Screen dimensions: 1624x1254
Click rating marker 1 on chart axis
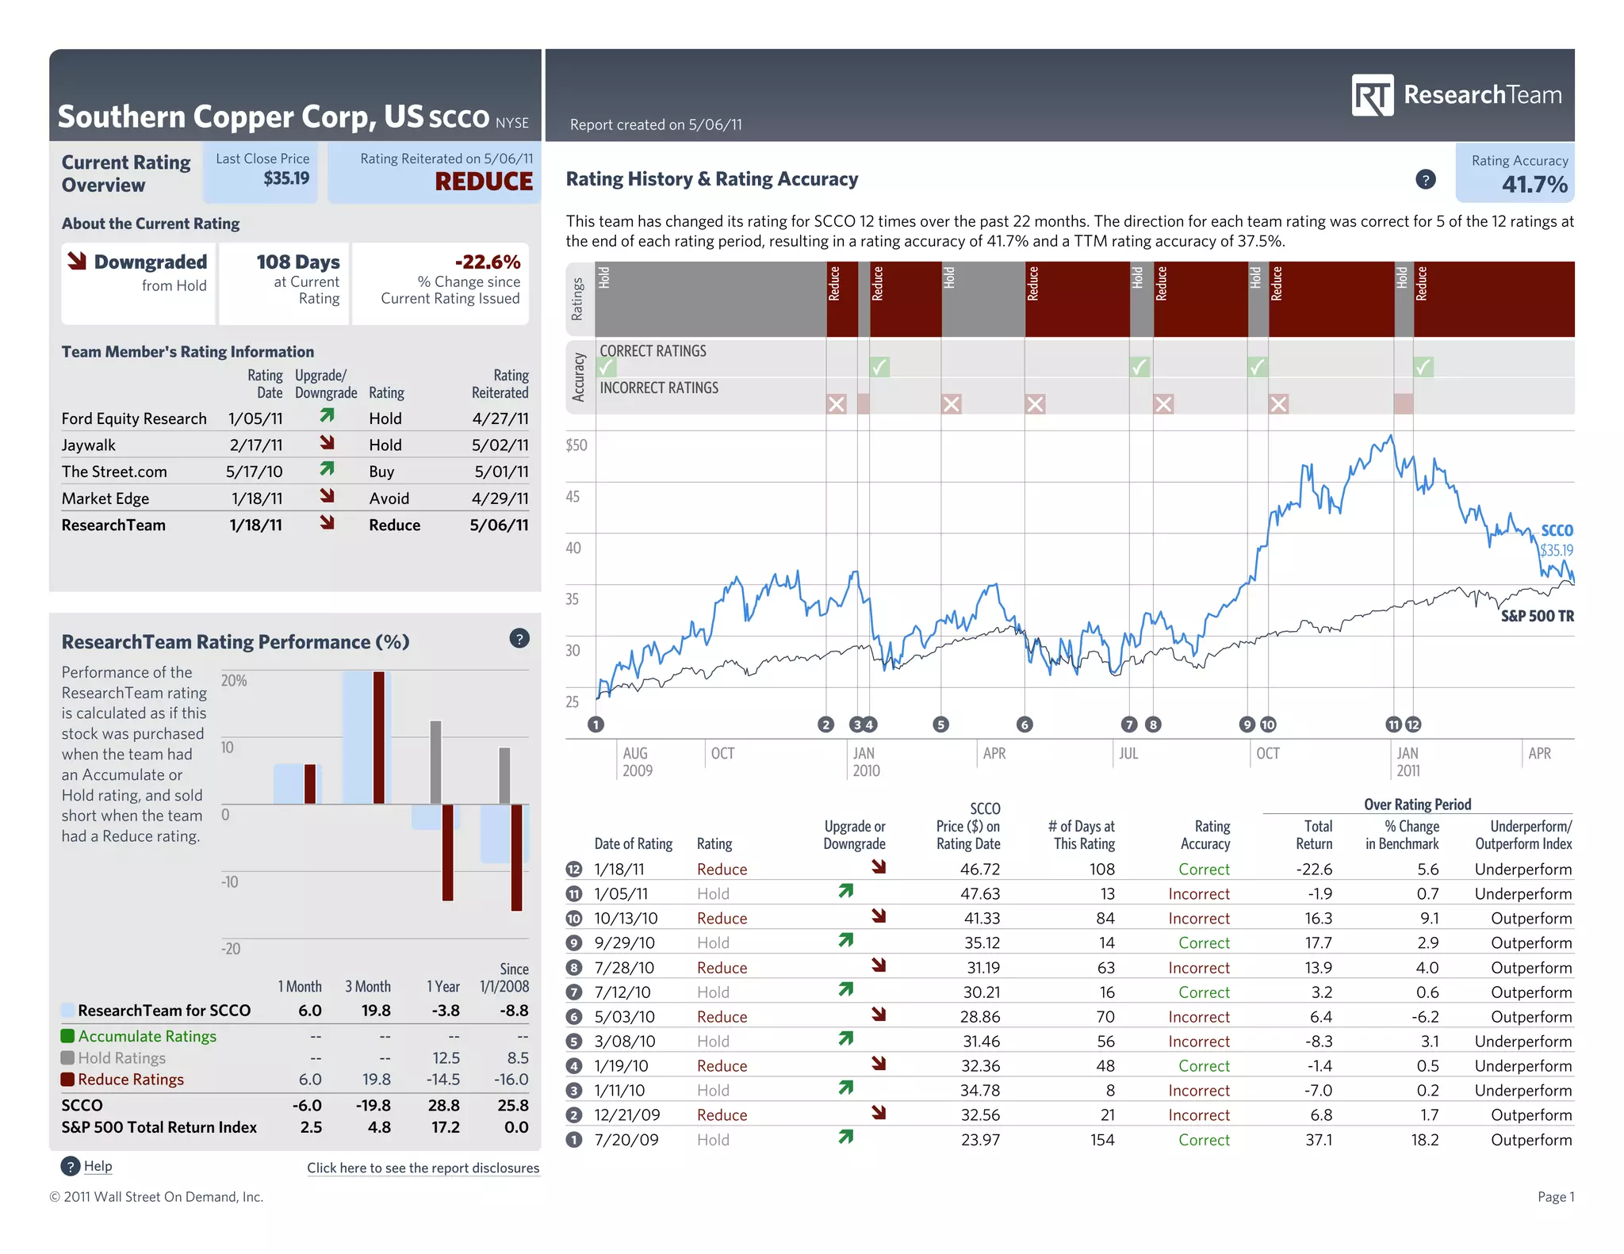(x=596, y=724)
